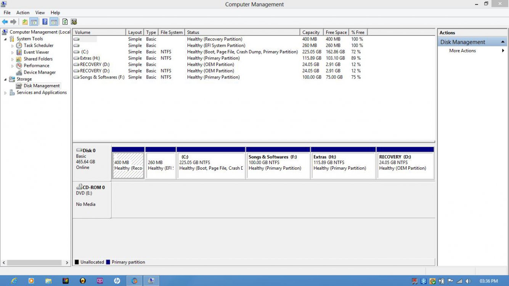Click the Settings/Properties toolbar icon
509x286 pixels.
click(74, 22)
